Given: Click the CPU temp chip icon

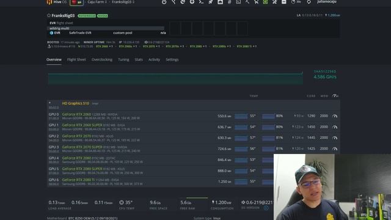Looking at the screenshot, I should pyautogui.click(x=122, y=202).
